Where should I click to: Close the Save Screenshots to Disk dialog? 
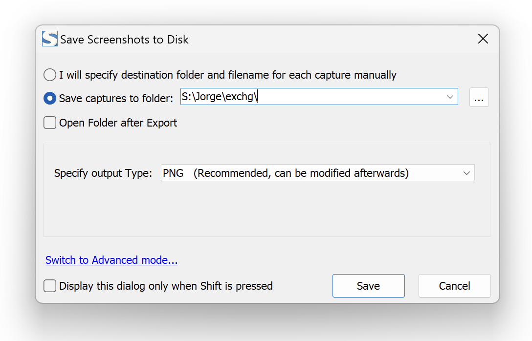[483, 39]
